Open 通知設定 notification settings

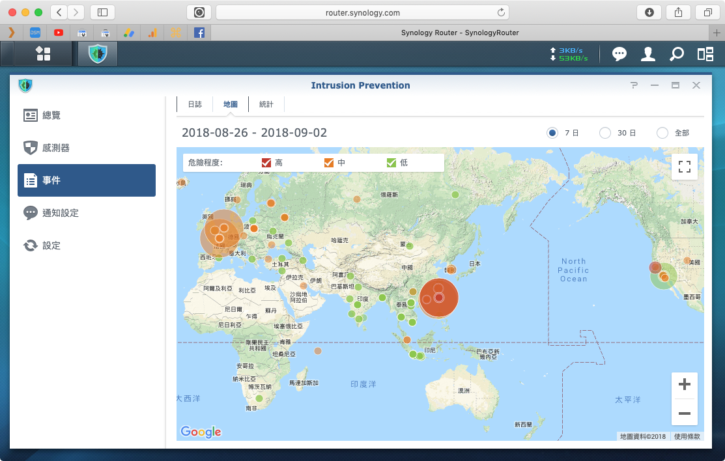pyautogui.click(x=87, y=213)
